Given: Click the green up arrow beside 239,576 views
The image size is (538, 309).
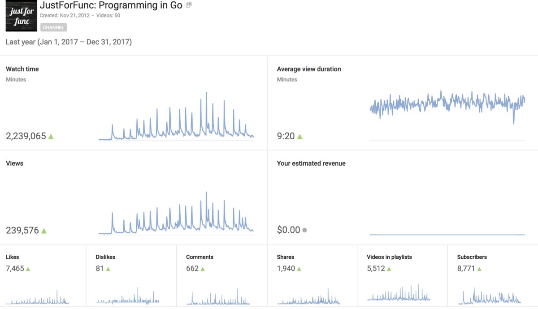Looking at the screenshot, I should (x=44, y=231).
